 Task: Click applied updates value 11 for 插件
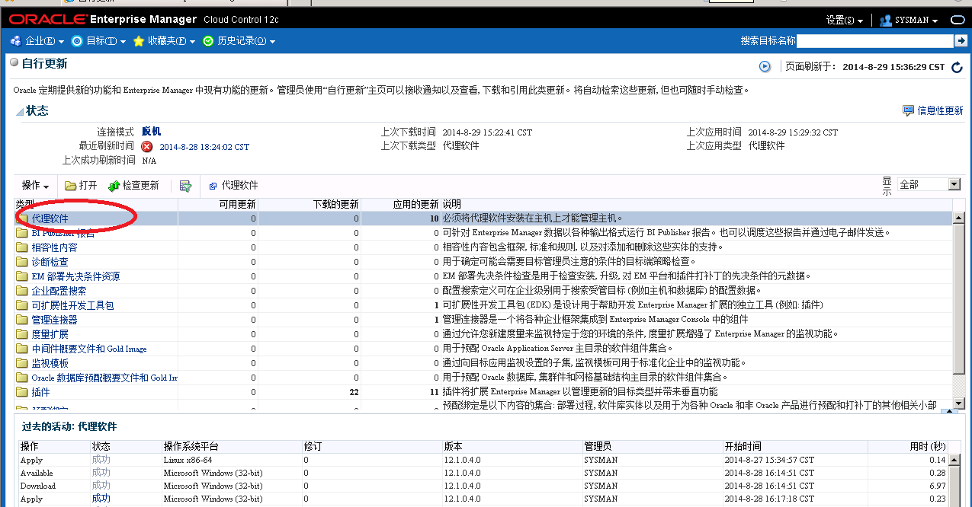click(x=434, y=392)
